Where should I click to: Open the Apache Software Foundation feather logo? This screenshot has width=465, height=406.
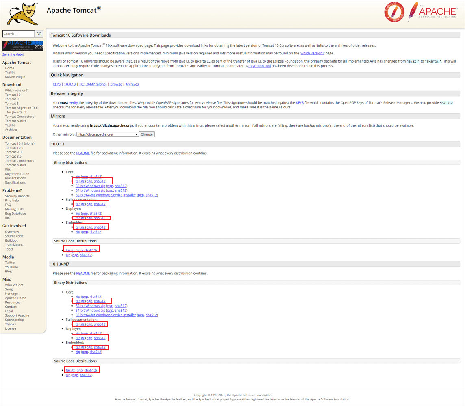[x=432, y=12]
